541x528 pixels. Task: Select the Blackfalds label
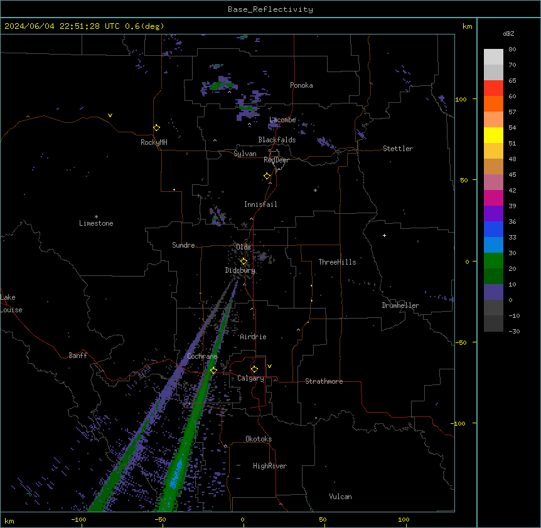(x=277, y=140)
